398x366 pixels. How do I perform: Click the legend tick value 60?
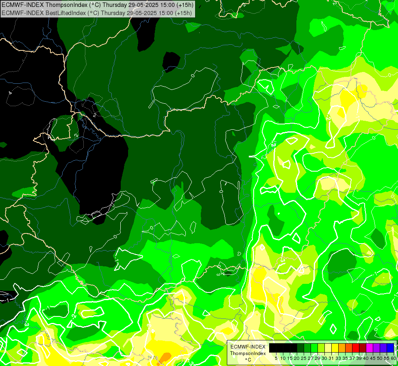394,358
